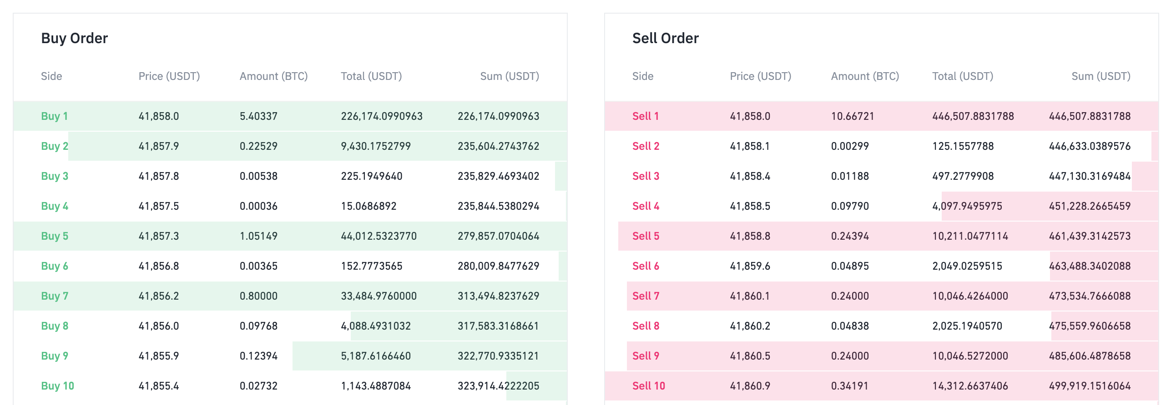The image size is (1171, 405).
Task: Click buy total 33,484.9760000
Action: point(379,296)
